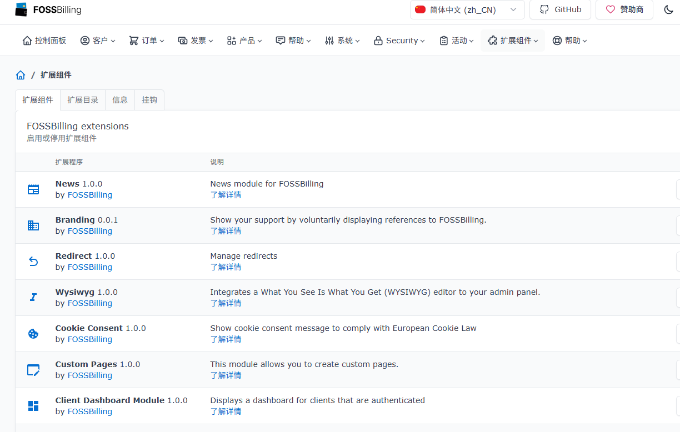Image resolution: width=680 pixels, height=432 pixels.
Task: Click the 'Redirect 1.0.0' title
Action: click(85, 256)
